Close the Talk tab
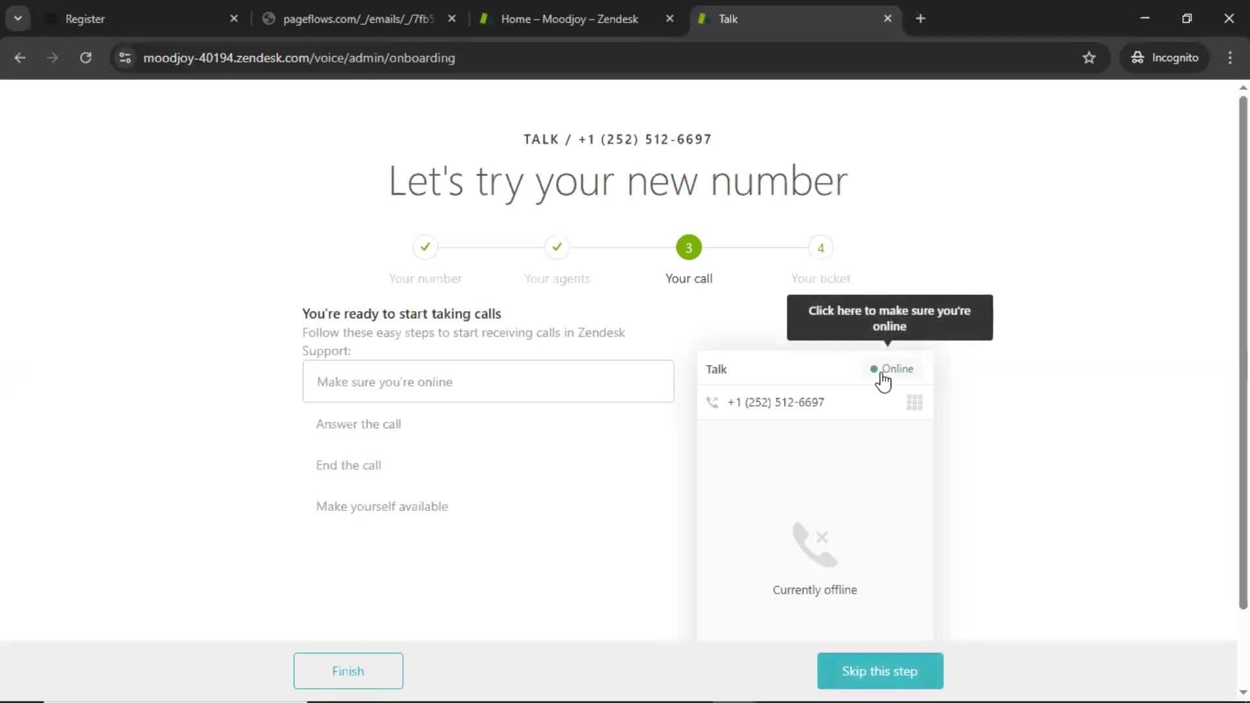 [x=888, y=19]
